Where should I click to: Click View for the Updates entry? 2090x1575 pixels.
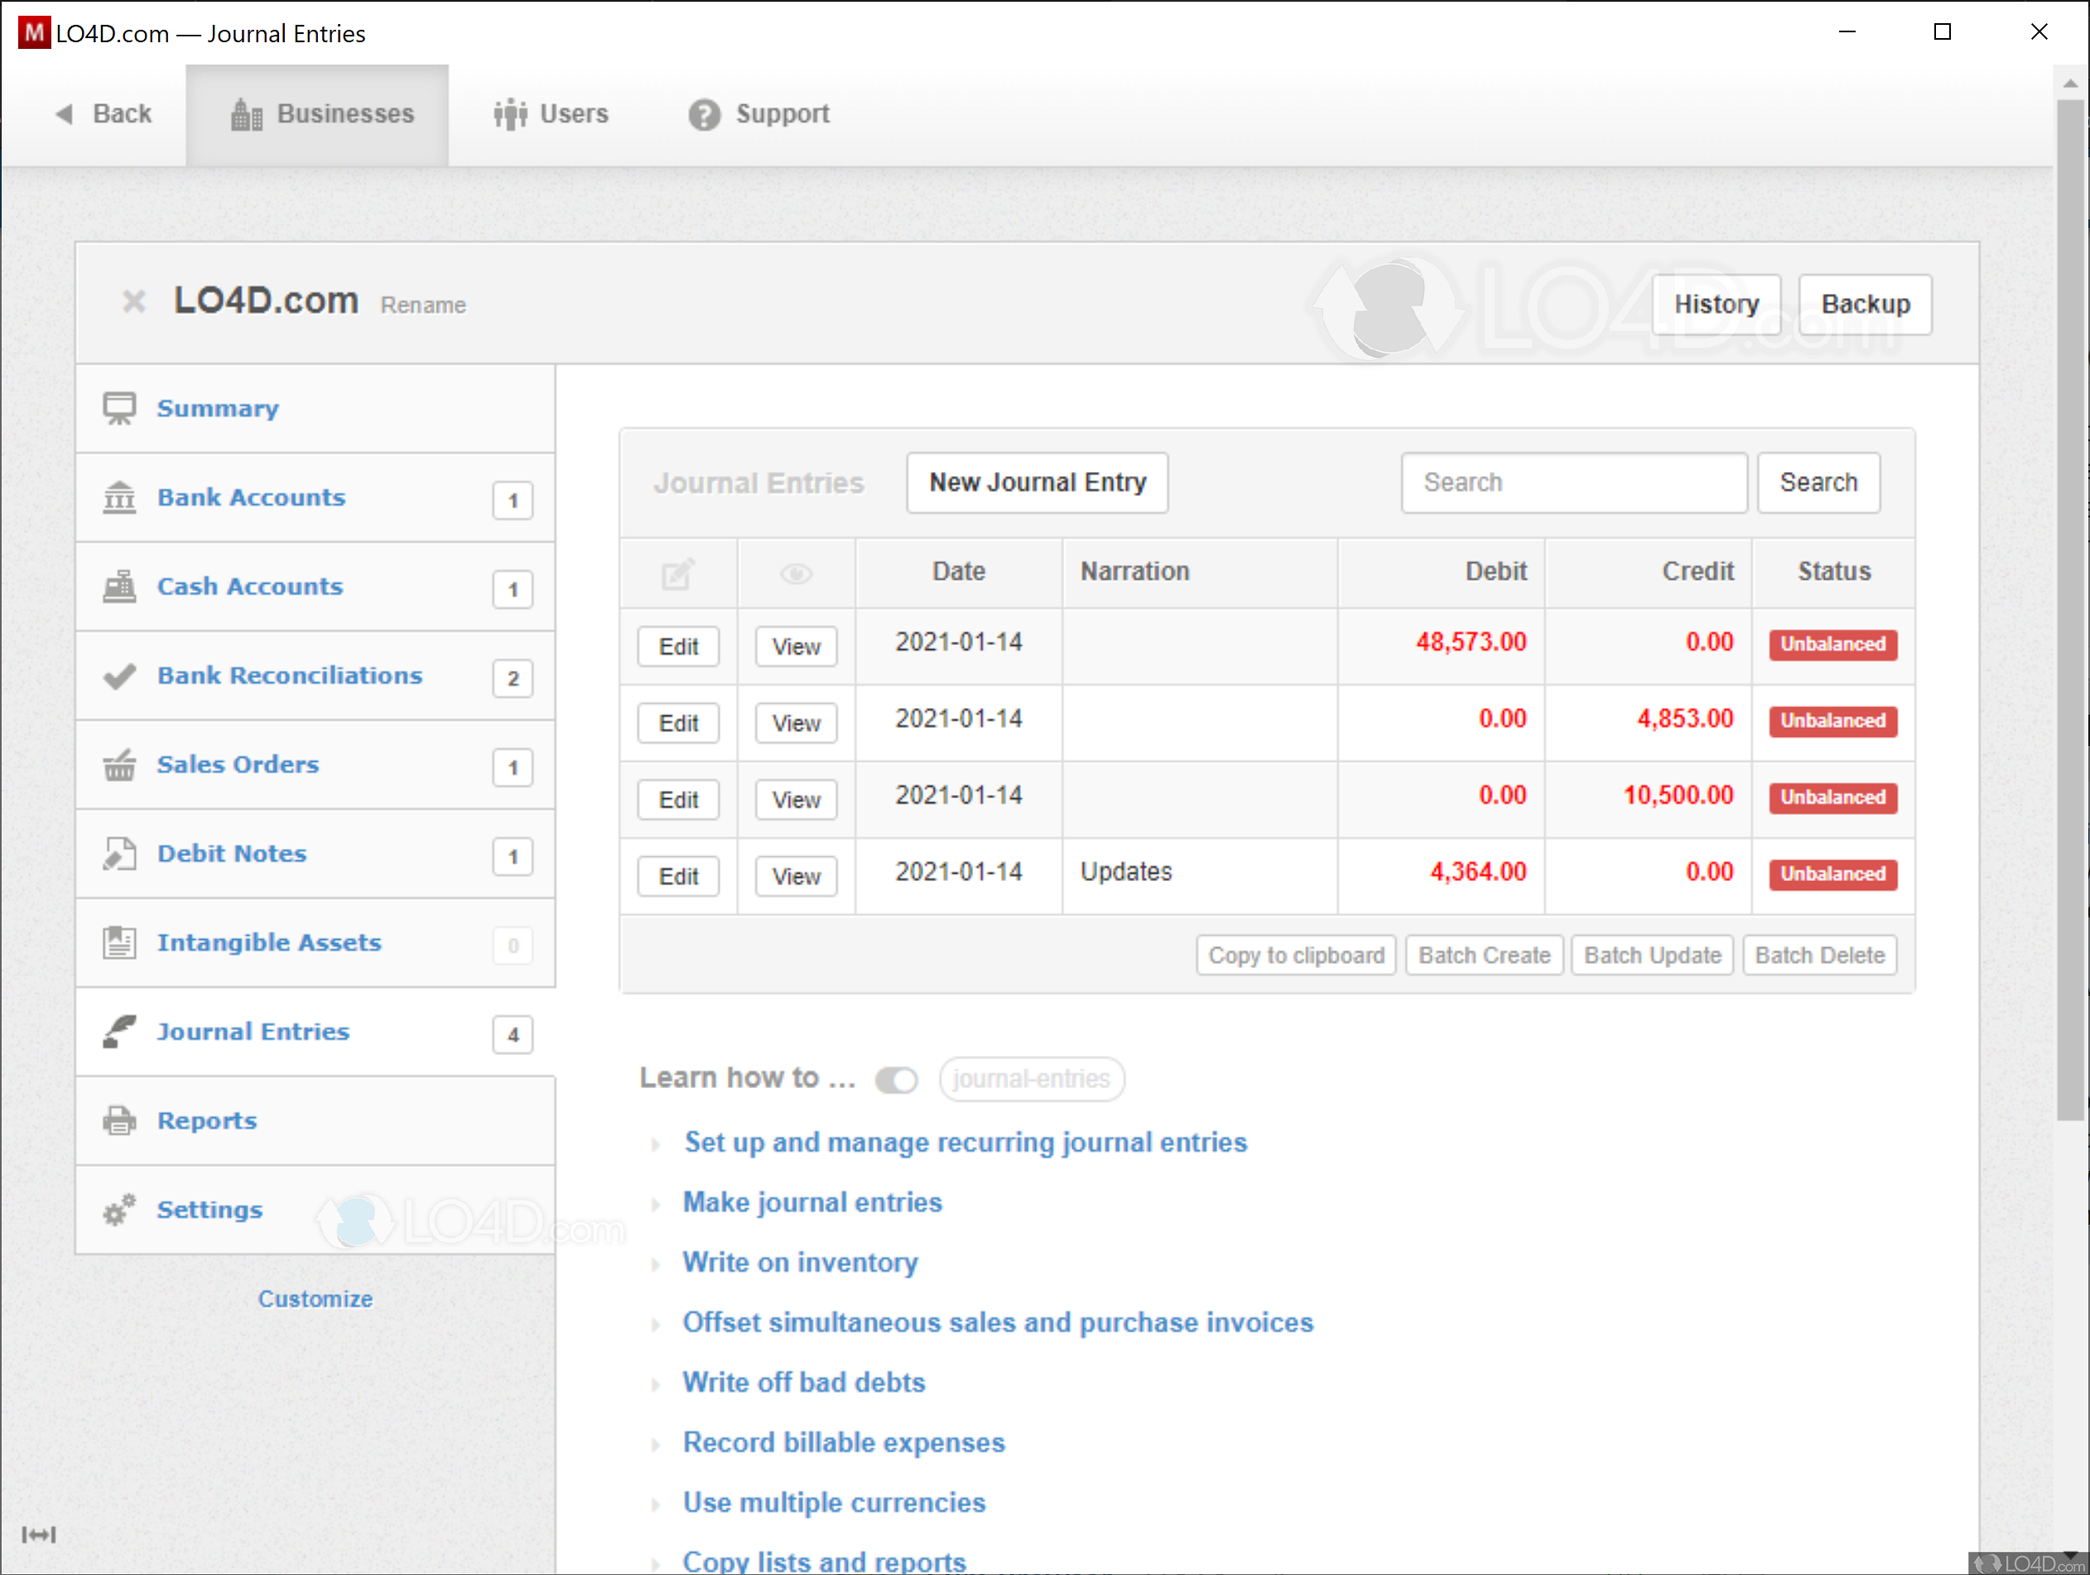click(797, 877)
